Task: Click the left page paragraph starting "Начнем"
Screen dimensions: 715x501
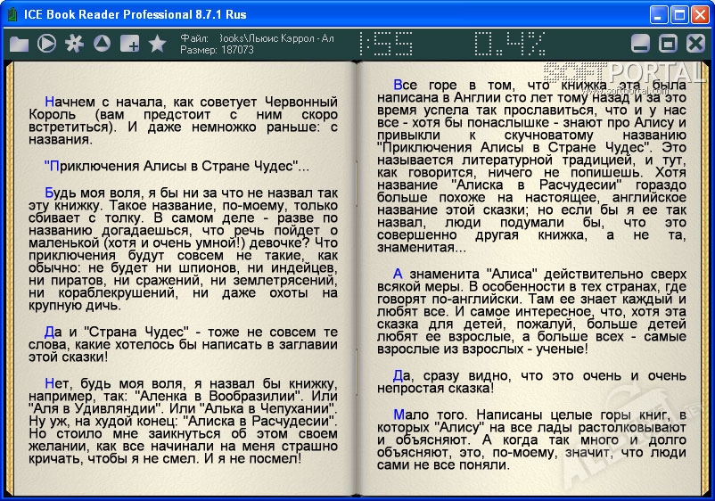Action: point(191,120)
